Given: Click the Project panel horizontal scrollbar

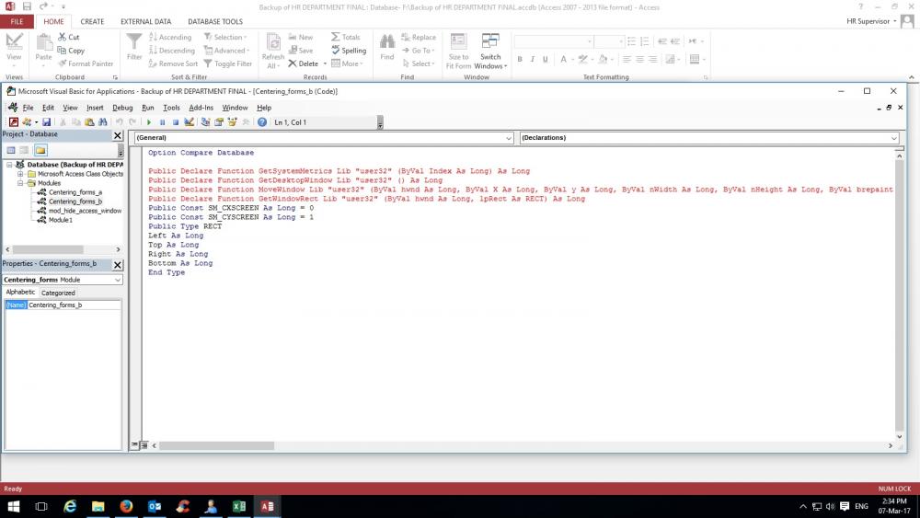Looking at the screenshot, I should pyautogui.click(x=48, y=249).
